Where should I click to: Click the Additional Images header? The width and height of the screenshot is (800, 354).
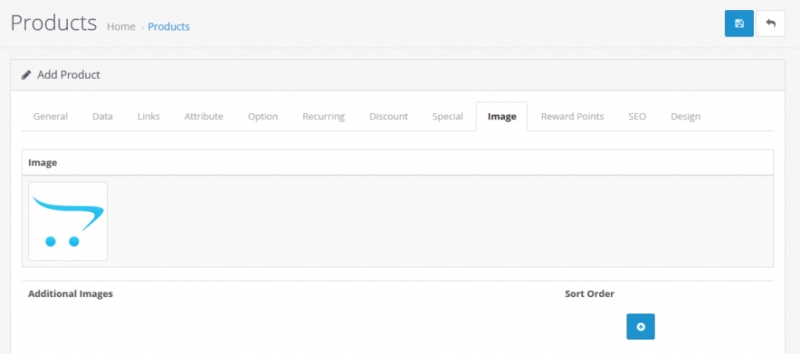click(70, 294)
